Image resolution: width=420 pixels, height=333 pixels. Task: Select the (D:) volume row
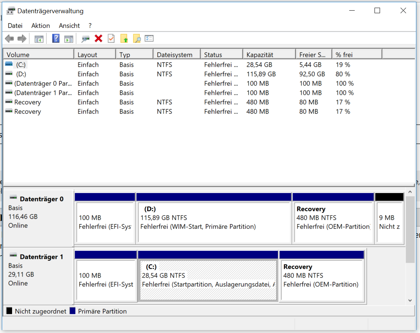[192, 74]
